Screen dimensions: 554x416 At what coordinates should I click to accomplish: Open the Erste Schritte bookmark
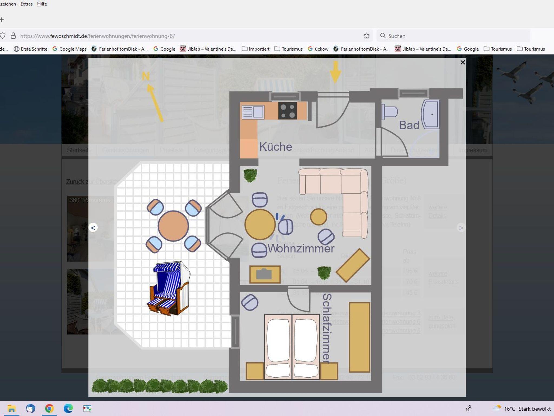click(31, 49)
